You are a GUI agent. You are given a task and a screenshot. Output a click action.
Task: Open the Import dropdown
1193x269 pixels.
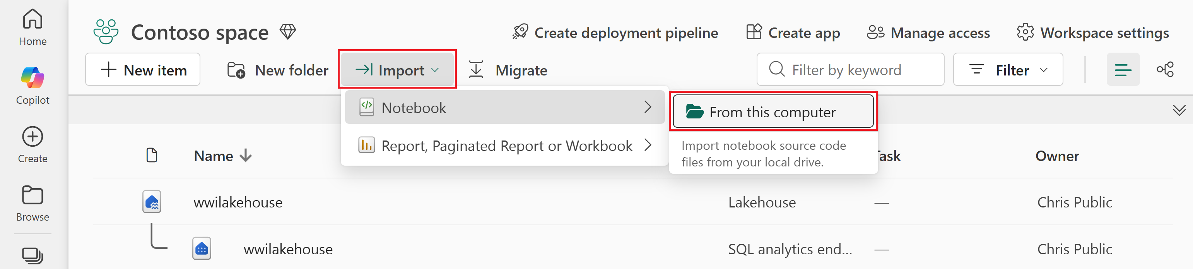click(397, 70)
